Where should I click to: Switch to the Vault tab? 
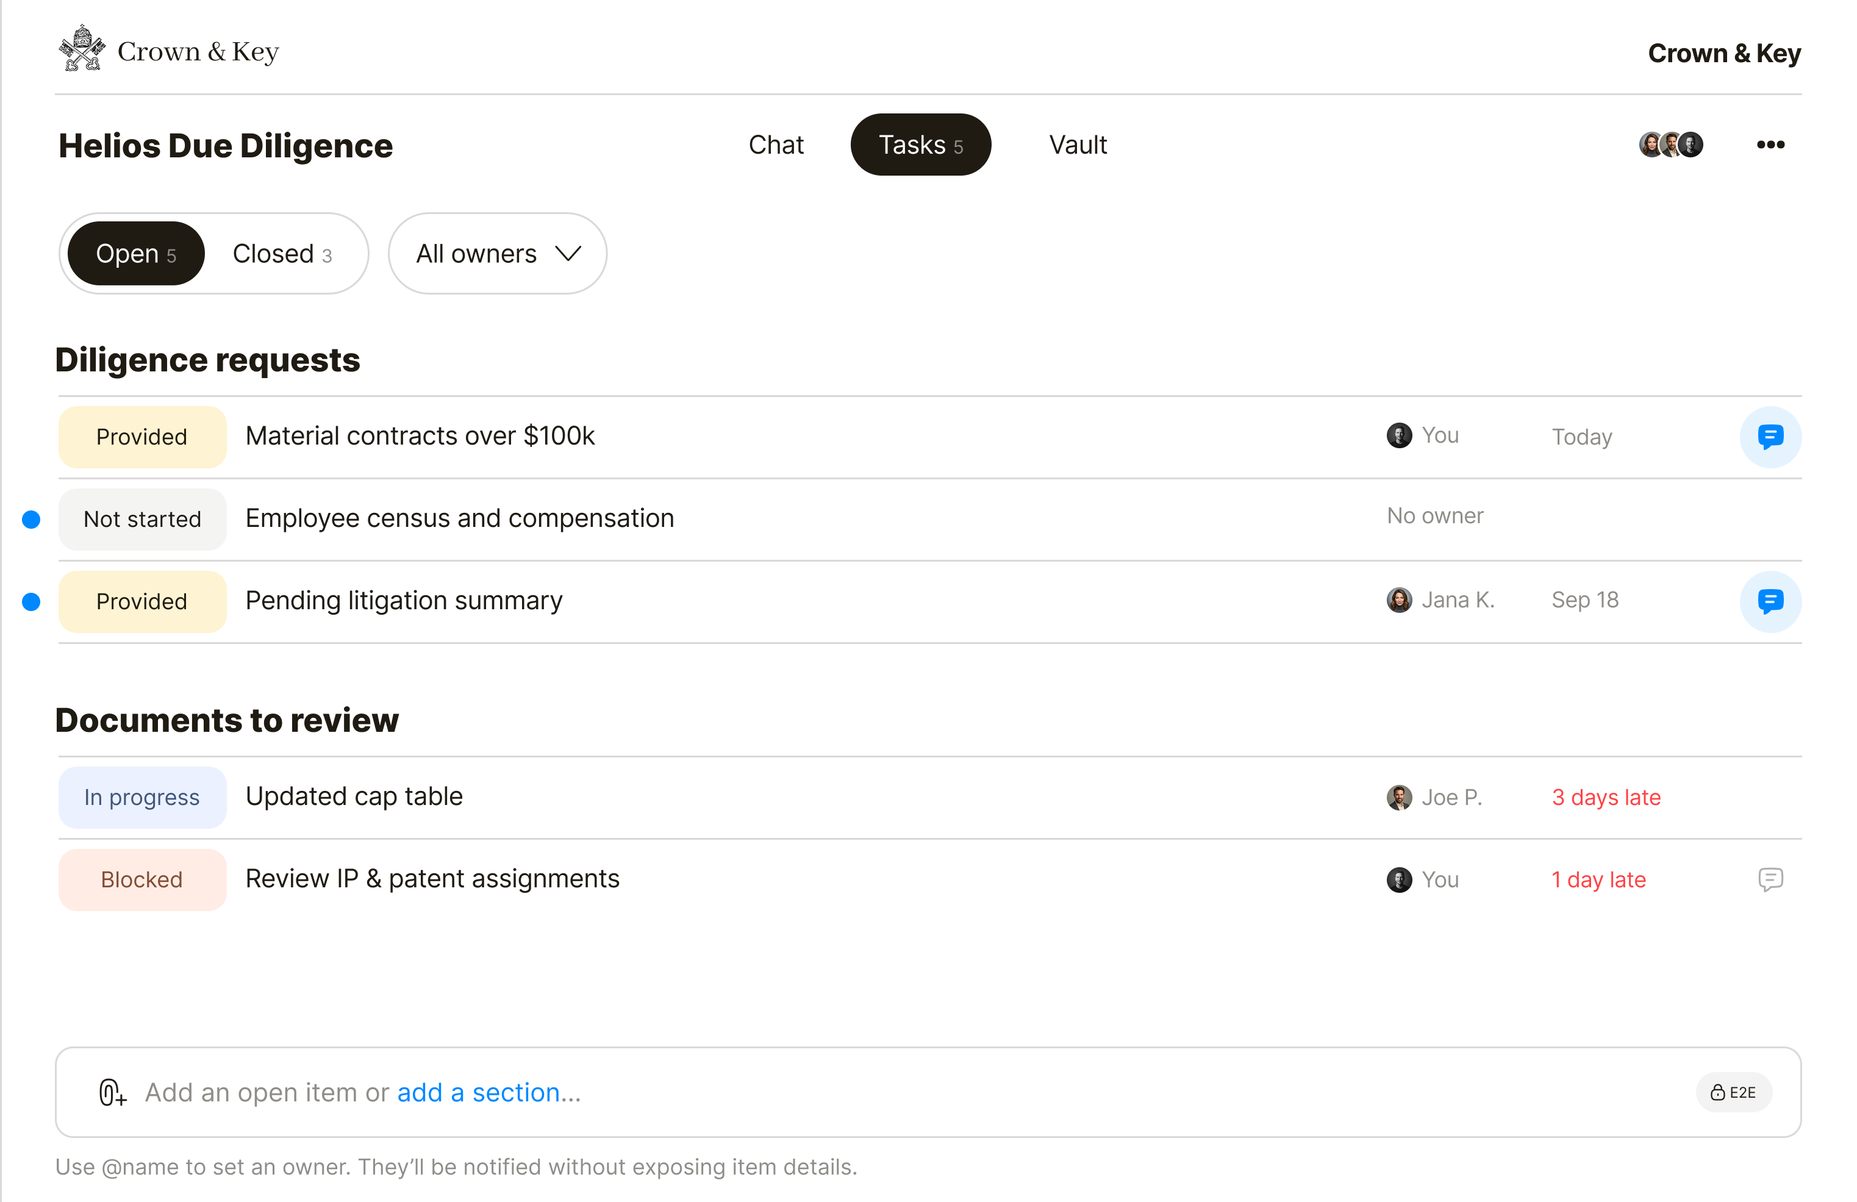tap(1078, 145)
